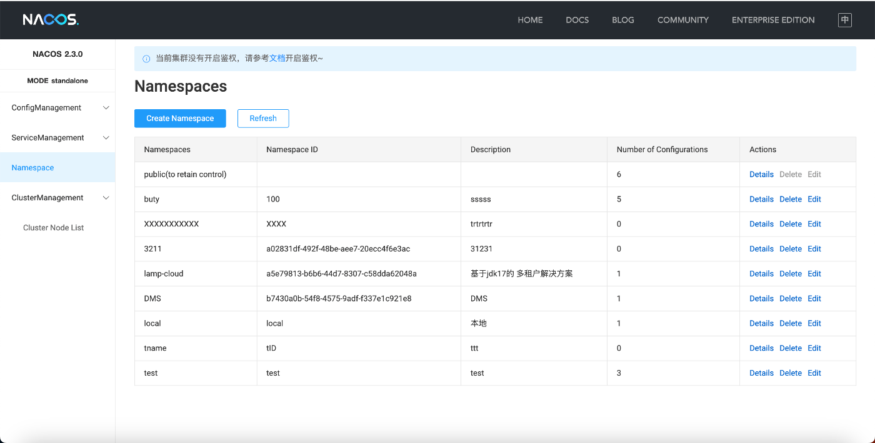Image resolution: width=875 pixels, height=443 pixels.
Task: View Details of test namespace
Action: (761, 373)
